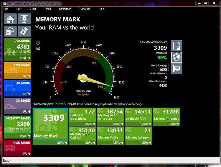Minimize the PerformanceTest window

pyautogui.click(x=199, y=3)
